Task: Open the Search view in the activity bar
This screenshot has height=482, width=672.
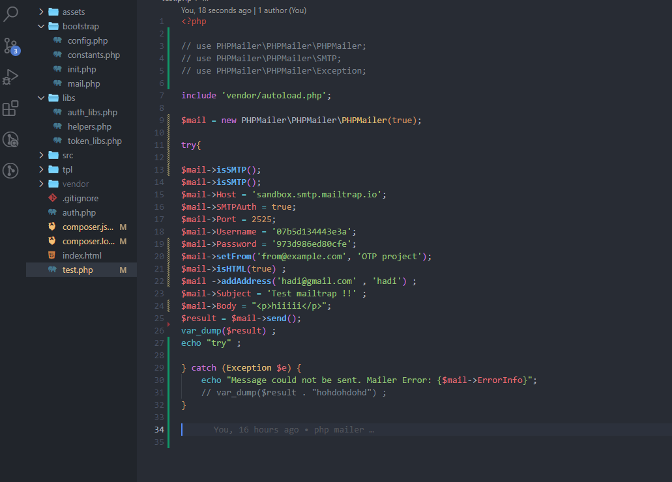Action: (x=10, y=14)
